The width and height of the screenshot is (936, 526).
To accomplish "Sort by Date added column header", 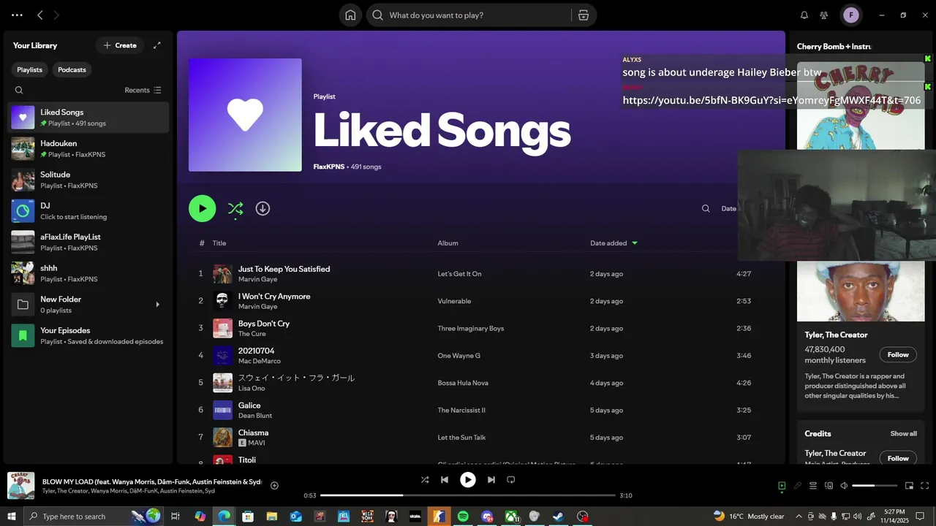I will click(x=614, y=243).
